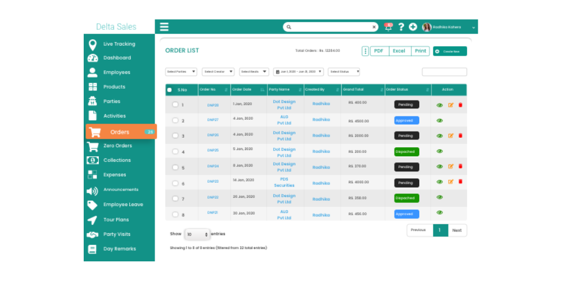562x281 pixels.
Task: Check the checkbox for row 5
Action: coord(175,167)
